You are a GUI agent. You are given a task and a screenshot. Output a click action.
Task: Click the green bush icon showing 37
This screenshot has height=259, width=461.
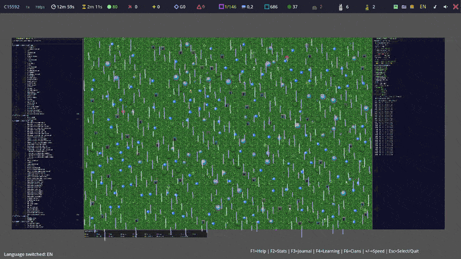(x=290, y=6)
